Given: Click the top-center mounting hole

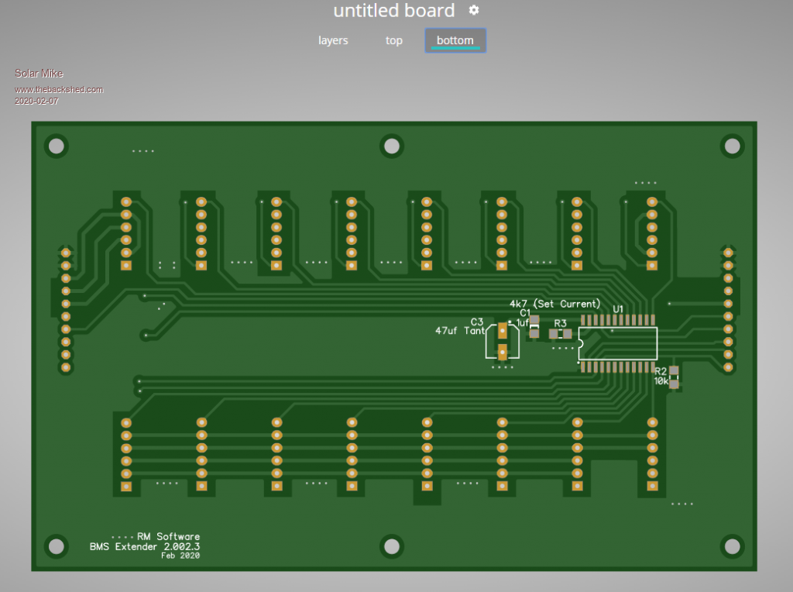Looking at the screenshot, I should tap(393, 146).
